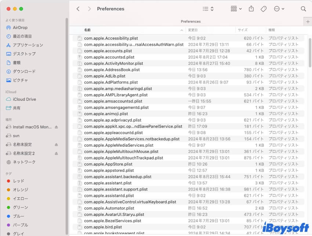Open the list view switcher
This screenshot has width=312, height=236.
click(x=208, y=9)
